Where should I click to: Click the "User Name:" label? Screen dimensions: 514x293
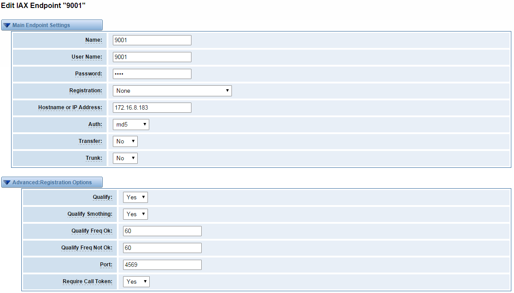(87, 57)
